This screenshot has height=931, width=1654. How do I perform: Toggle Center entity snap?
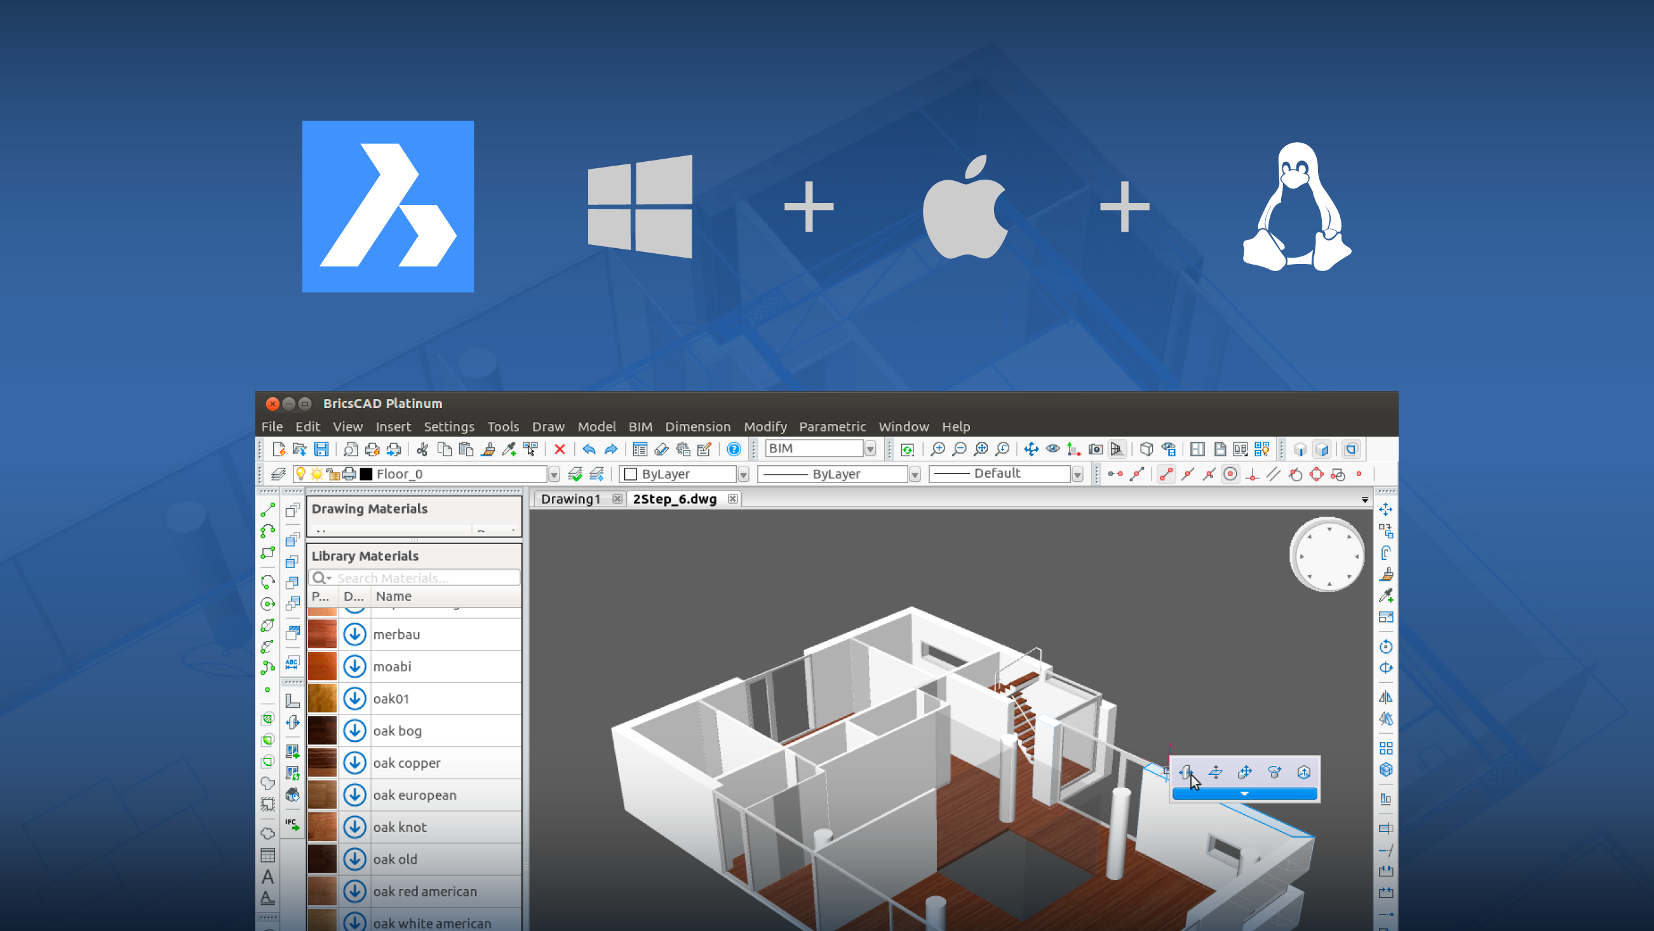1230,474
